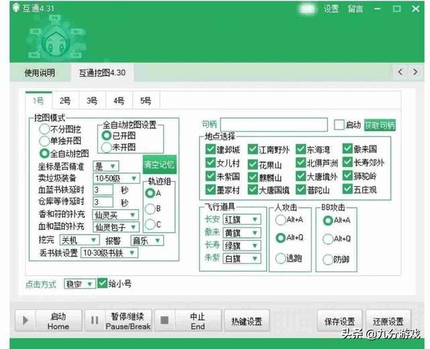Click the 热键设置 button
Image resolution: width=430 pixels, height=349 pixels.
pyautogui.click(x=247, y=321)
